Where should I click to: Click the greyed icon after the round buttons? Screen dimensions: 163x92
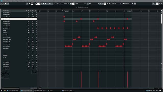click(x=8, y=4)
